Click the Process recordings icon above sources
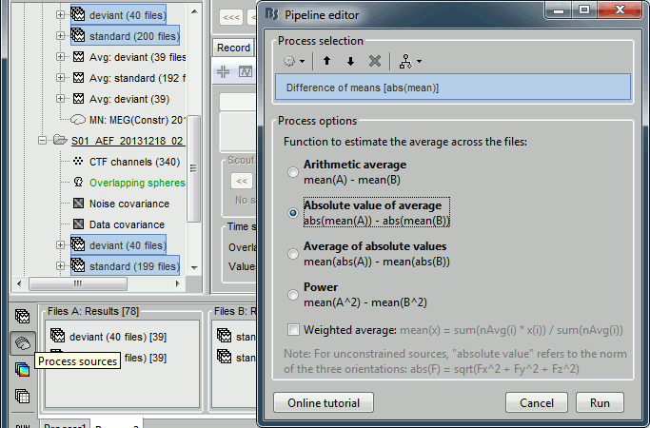 [22, 317]
